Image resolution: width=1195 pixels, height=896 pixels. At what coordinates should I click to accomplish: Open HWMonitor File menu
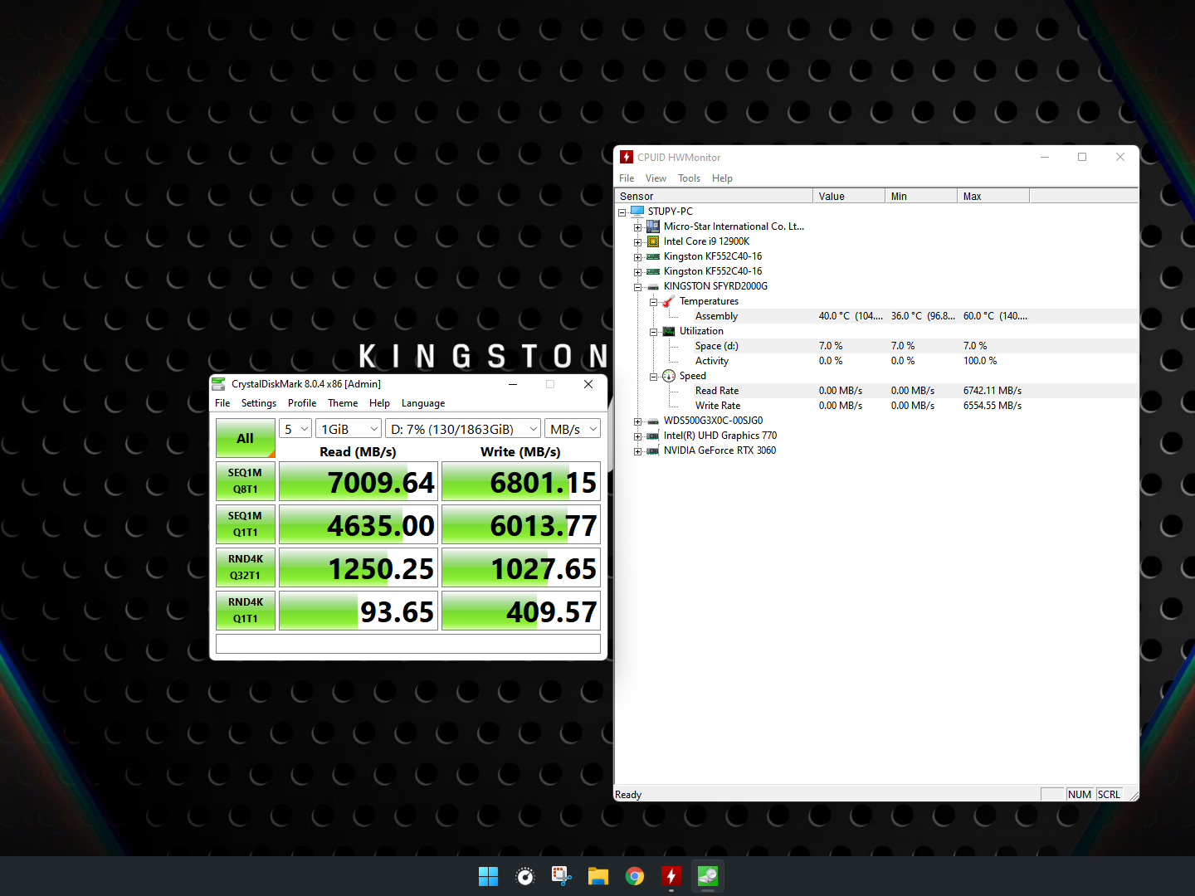coord(627,178)
